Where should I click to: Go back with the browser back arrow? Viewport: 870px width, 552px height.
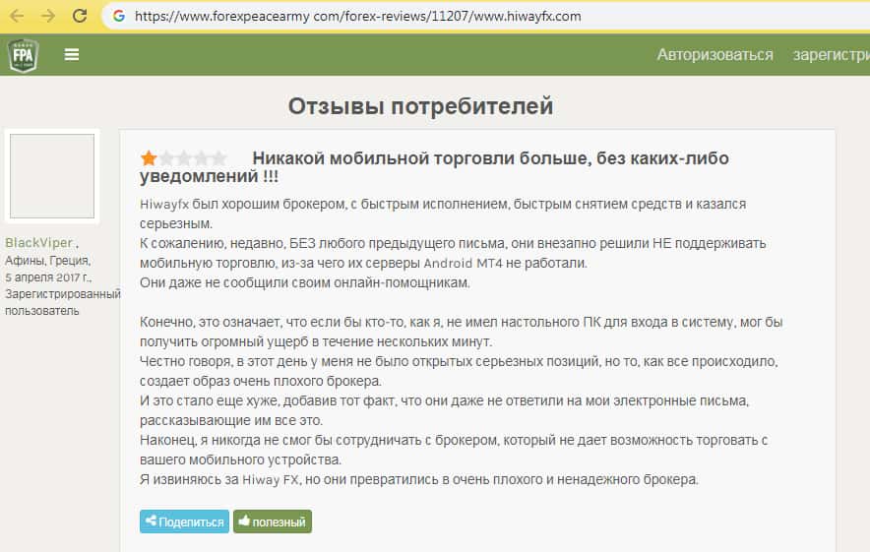coord(17,16)
